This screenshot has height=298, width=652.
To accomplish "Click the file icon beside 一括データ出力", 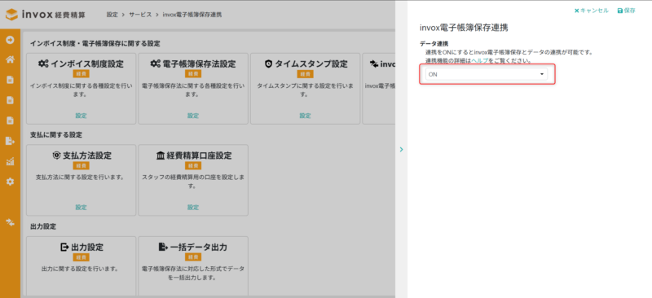I will tap(164, 248).
